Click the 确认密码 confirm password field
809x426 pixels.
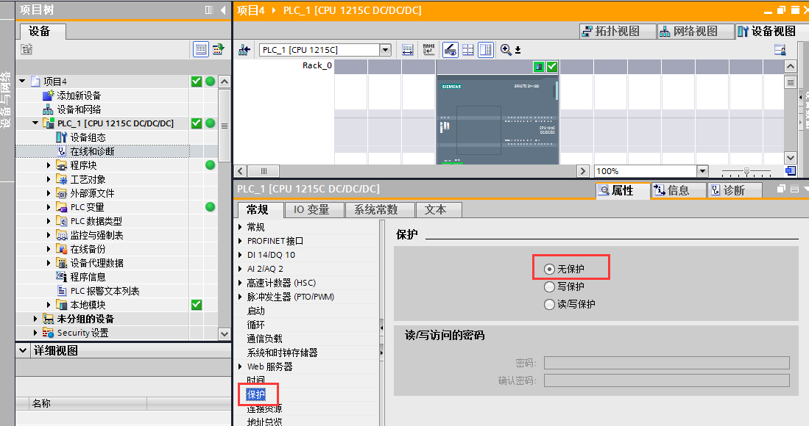pos(667,380)
